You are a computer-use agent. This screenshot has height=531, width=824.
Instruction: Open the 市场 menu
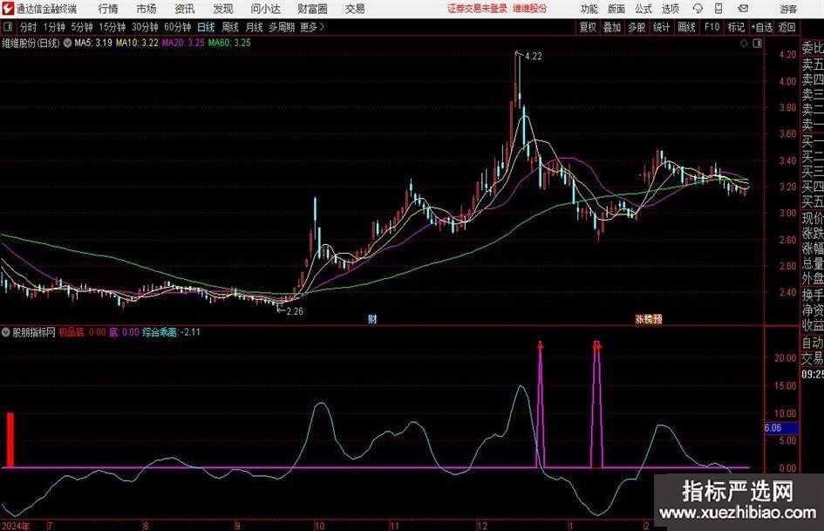pos(146,9)
